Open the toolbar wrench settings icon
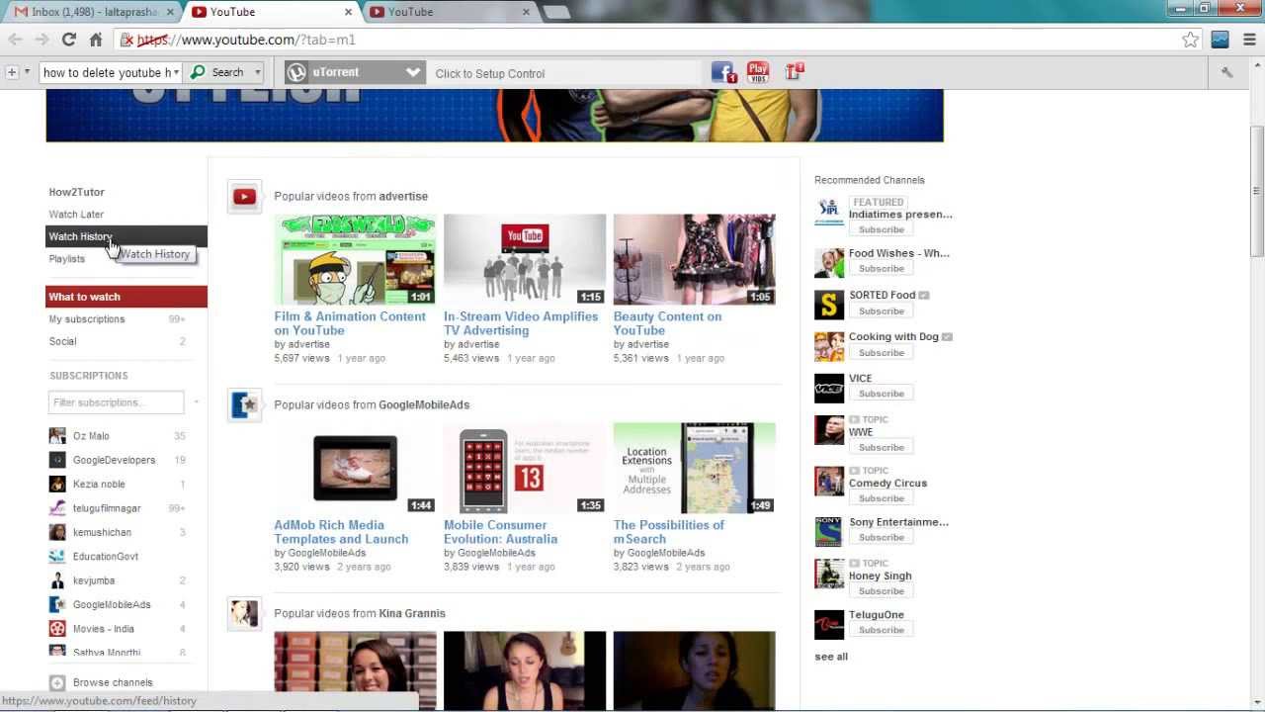 coord(1227,72)
